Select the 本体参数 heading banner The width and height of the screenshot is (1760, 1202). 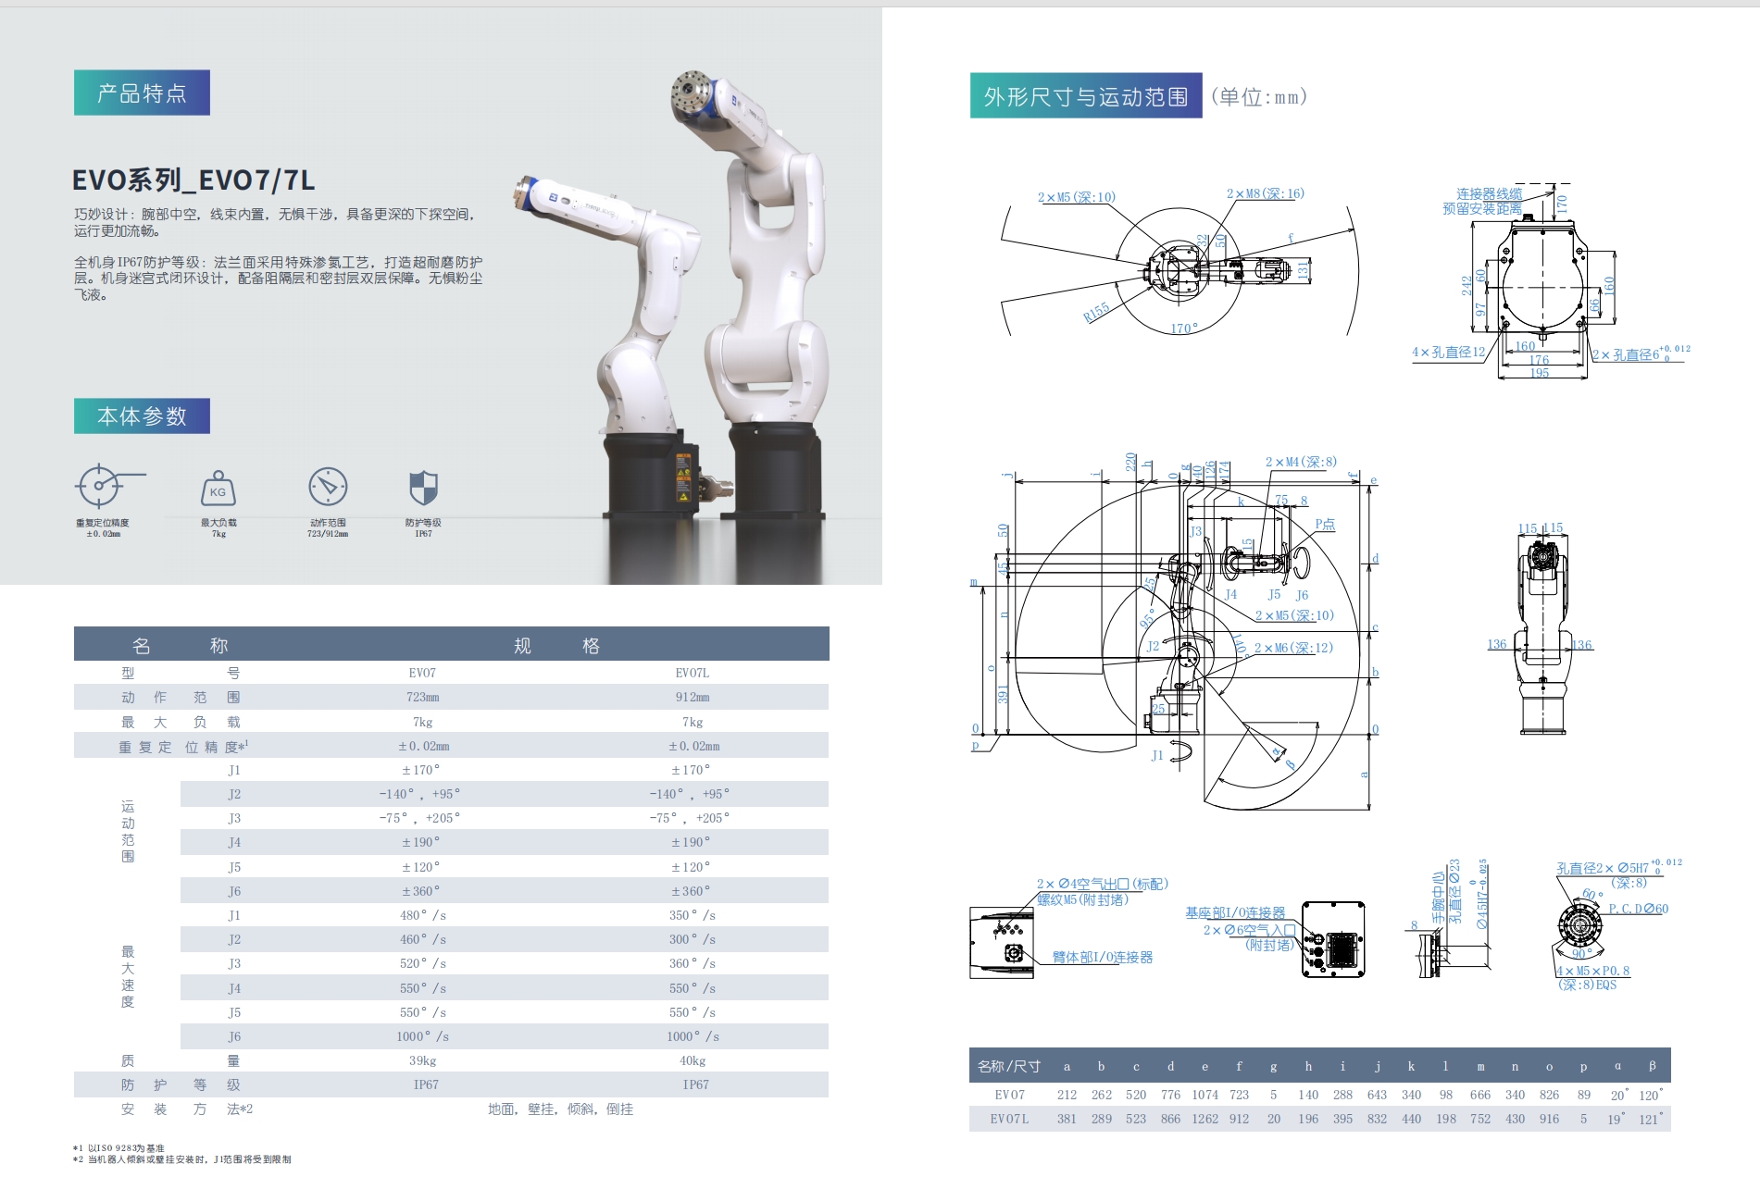tap(142, 416)
